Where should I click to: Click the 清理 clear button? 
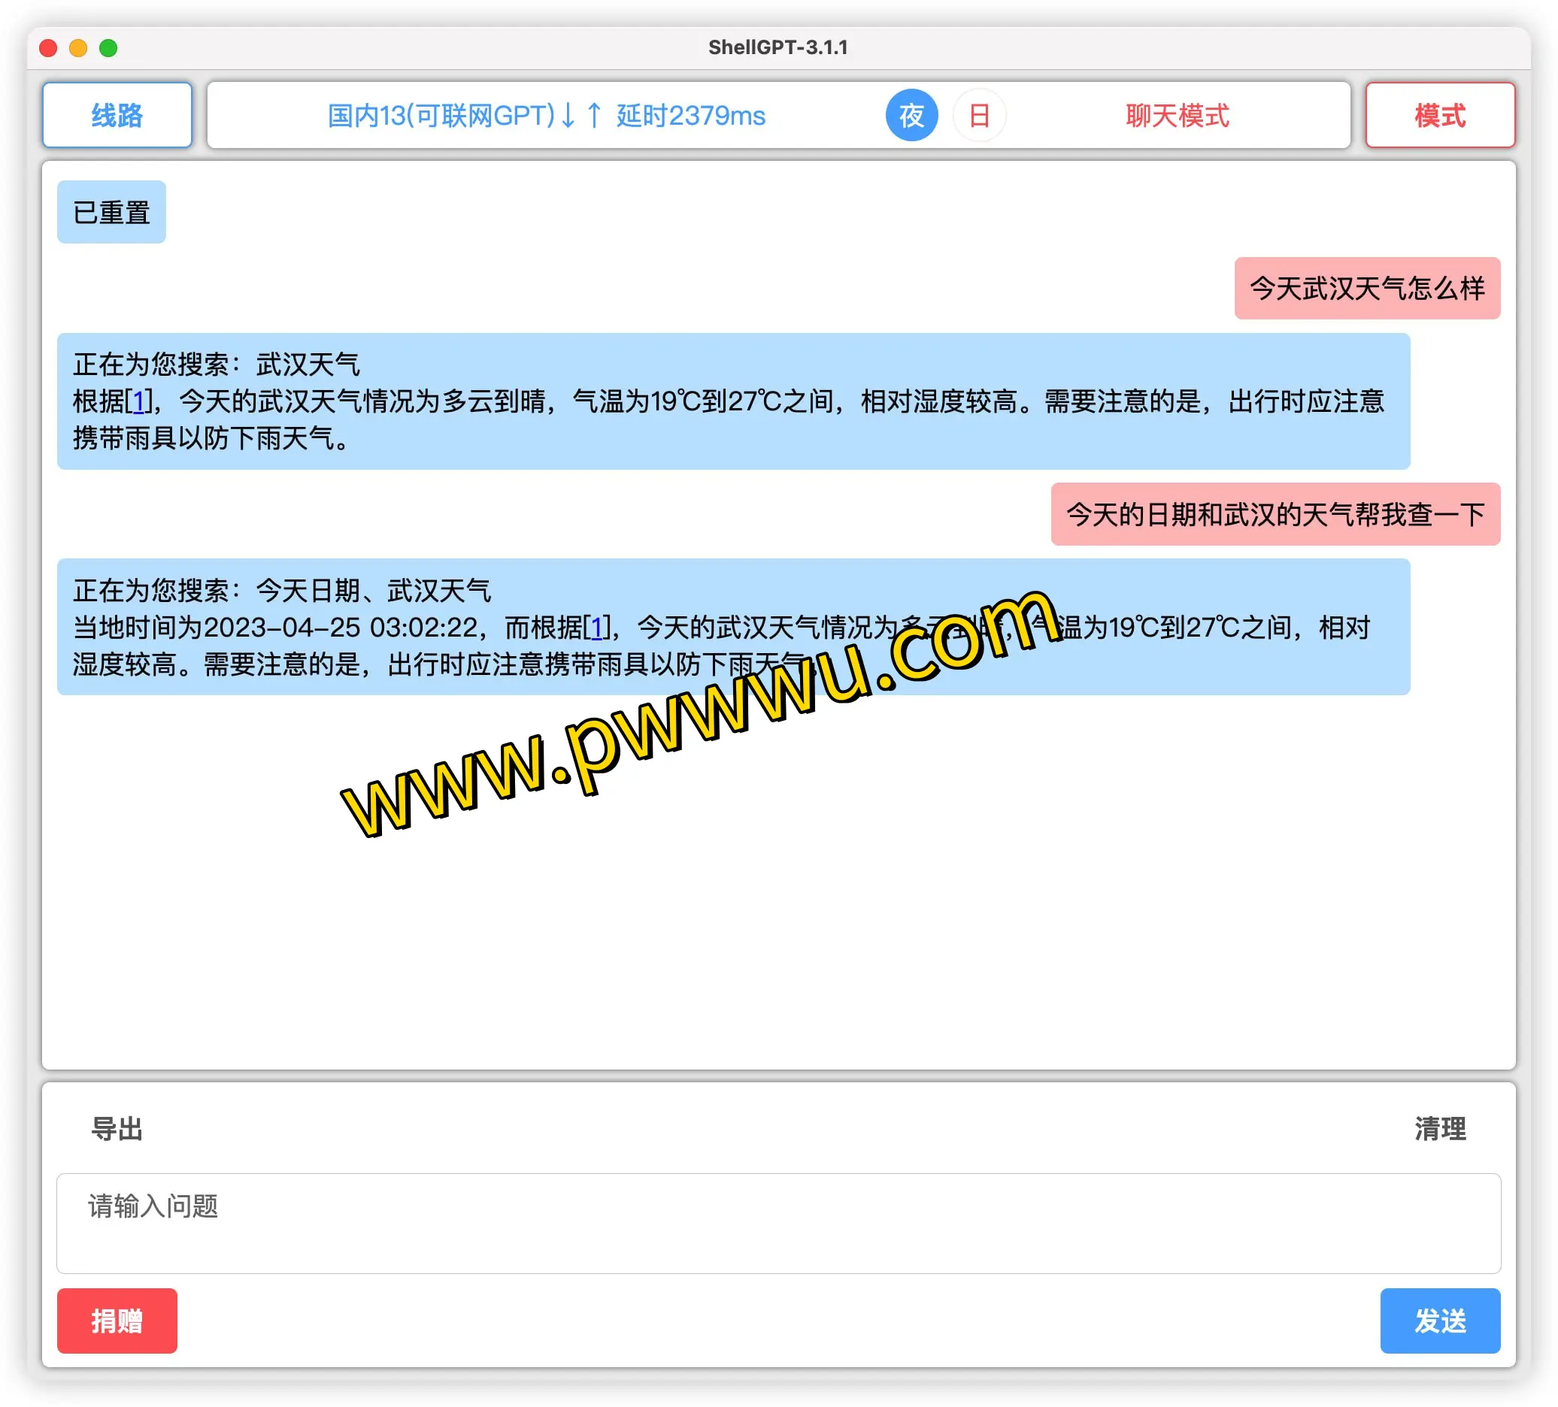click(x=1439, y=1128)
